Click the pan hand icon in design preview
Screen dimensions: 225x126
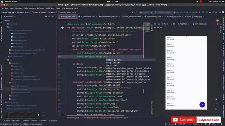tap(216, 99)
